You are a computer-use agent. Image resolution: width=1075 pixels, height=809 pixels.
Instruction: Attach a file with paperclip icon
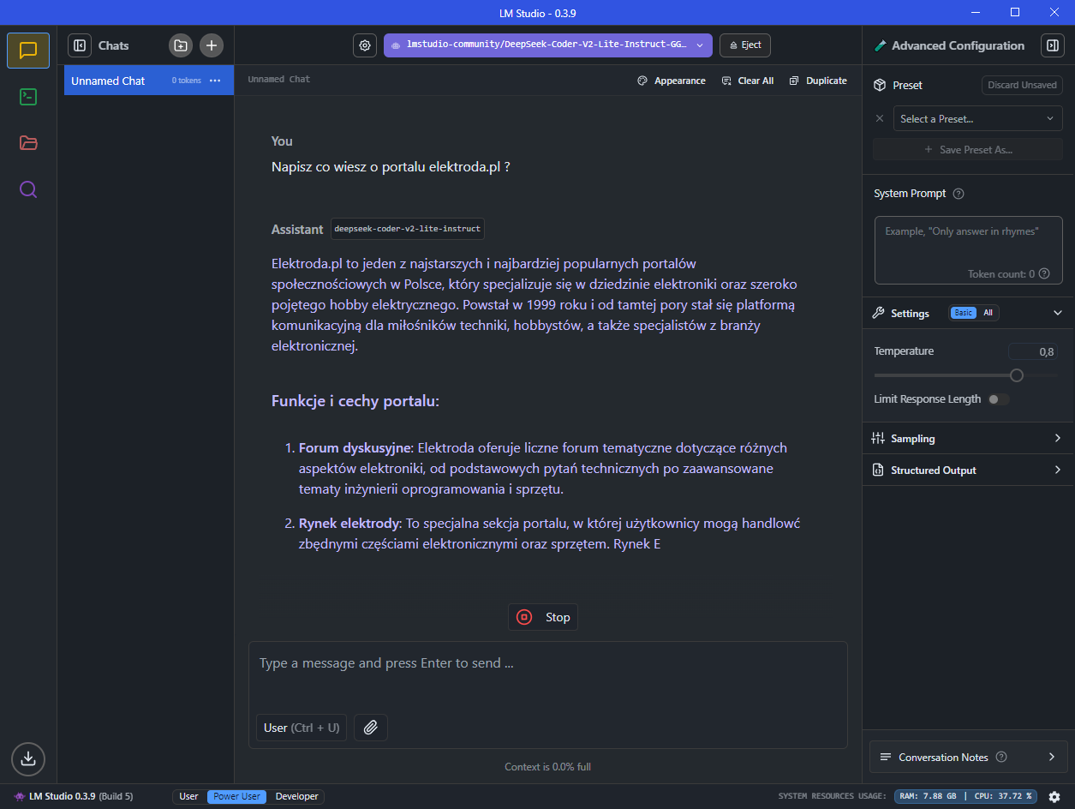tap(371, 728)
